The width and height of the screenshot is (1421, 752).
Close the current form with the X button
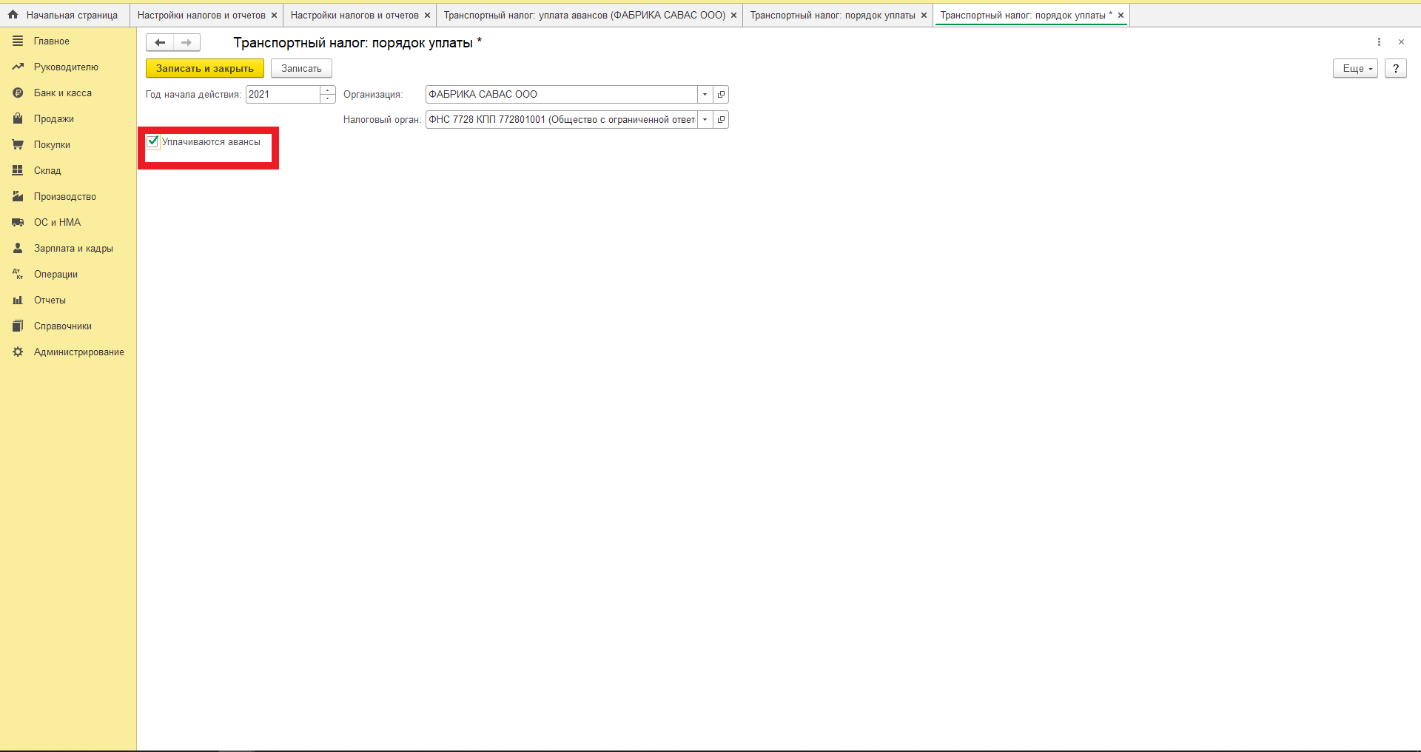(1401, 42)
